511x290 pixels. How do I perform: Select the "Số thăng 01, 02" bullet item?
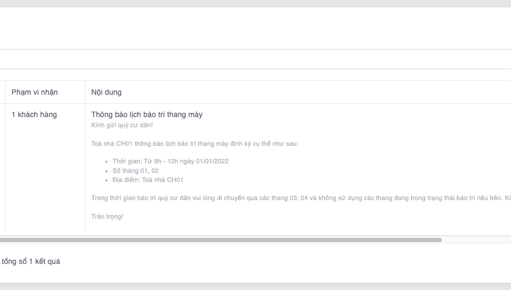coord(135,171)
